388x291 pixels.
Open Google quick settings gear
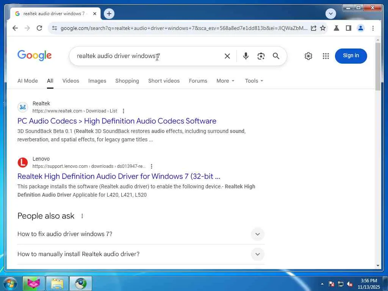coord(308,56)
